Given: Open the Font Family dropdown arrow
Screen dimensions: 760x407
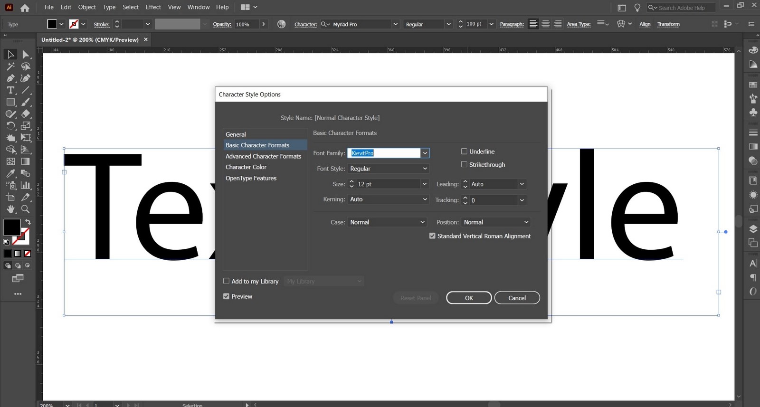Looking at the screenshot, I should (x=425, y=153).
